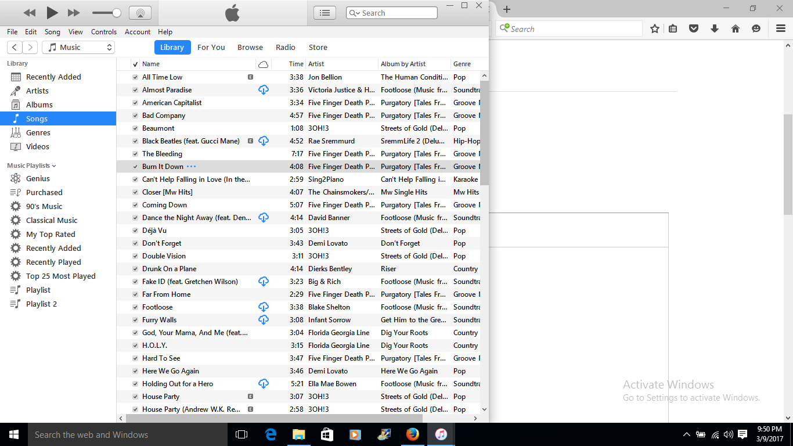Screen dimensions: 793x446
Task: Open Task View on the taskbar
Action: [241, 434]
